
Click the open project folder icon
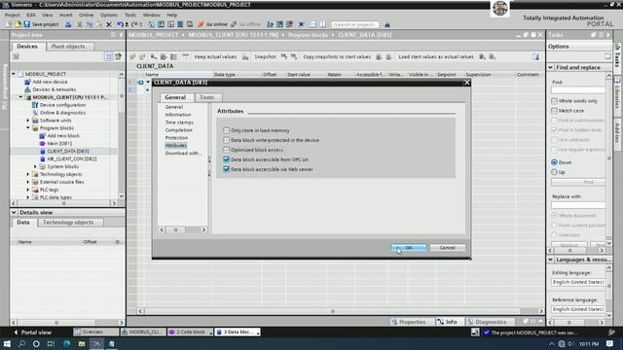[18, 24]
